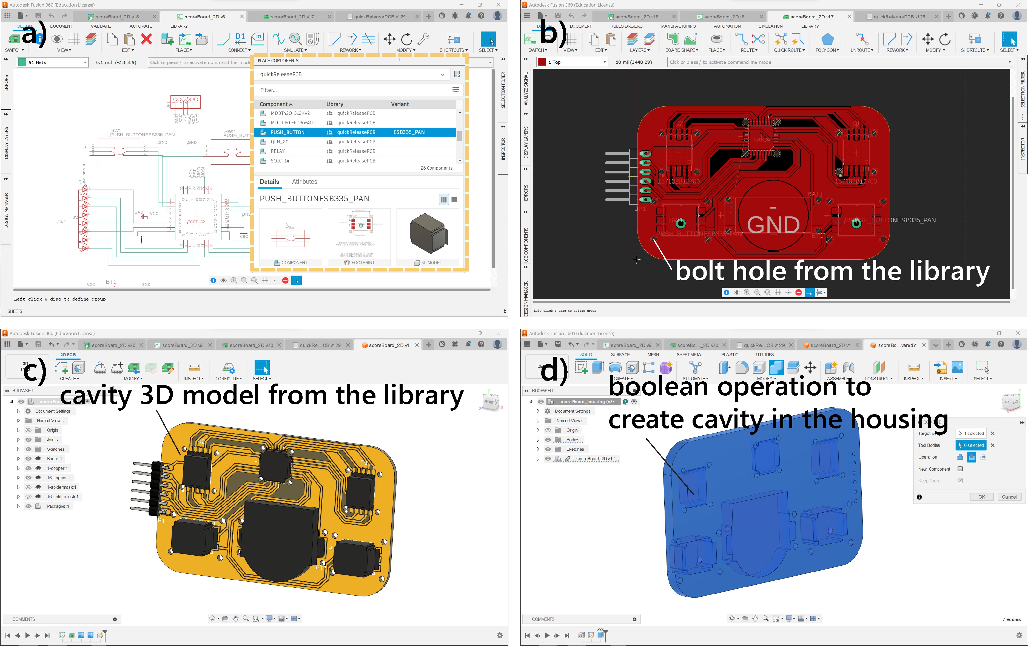This screenshot has width=1028, height=646.
Task: Hide Board:1 with its eye icon in window c
Action: (x=28, y=459)
